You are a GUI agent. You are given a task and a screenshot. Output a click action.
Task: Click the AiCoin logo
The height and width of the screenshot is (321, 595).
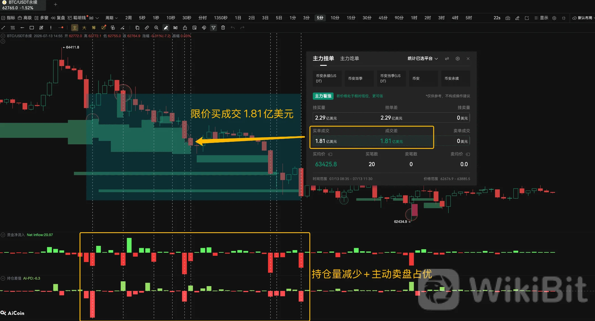point(12,313)
